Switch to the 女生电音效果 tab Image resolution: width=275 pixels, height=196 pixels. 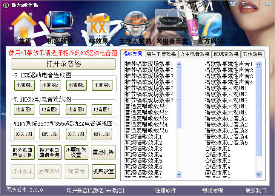point(195,54)
